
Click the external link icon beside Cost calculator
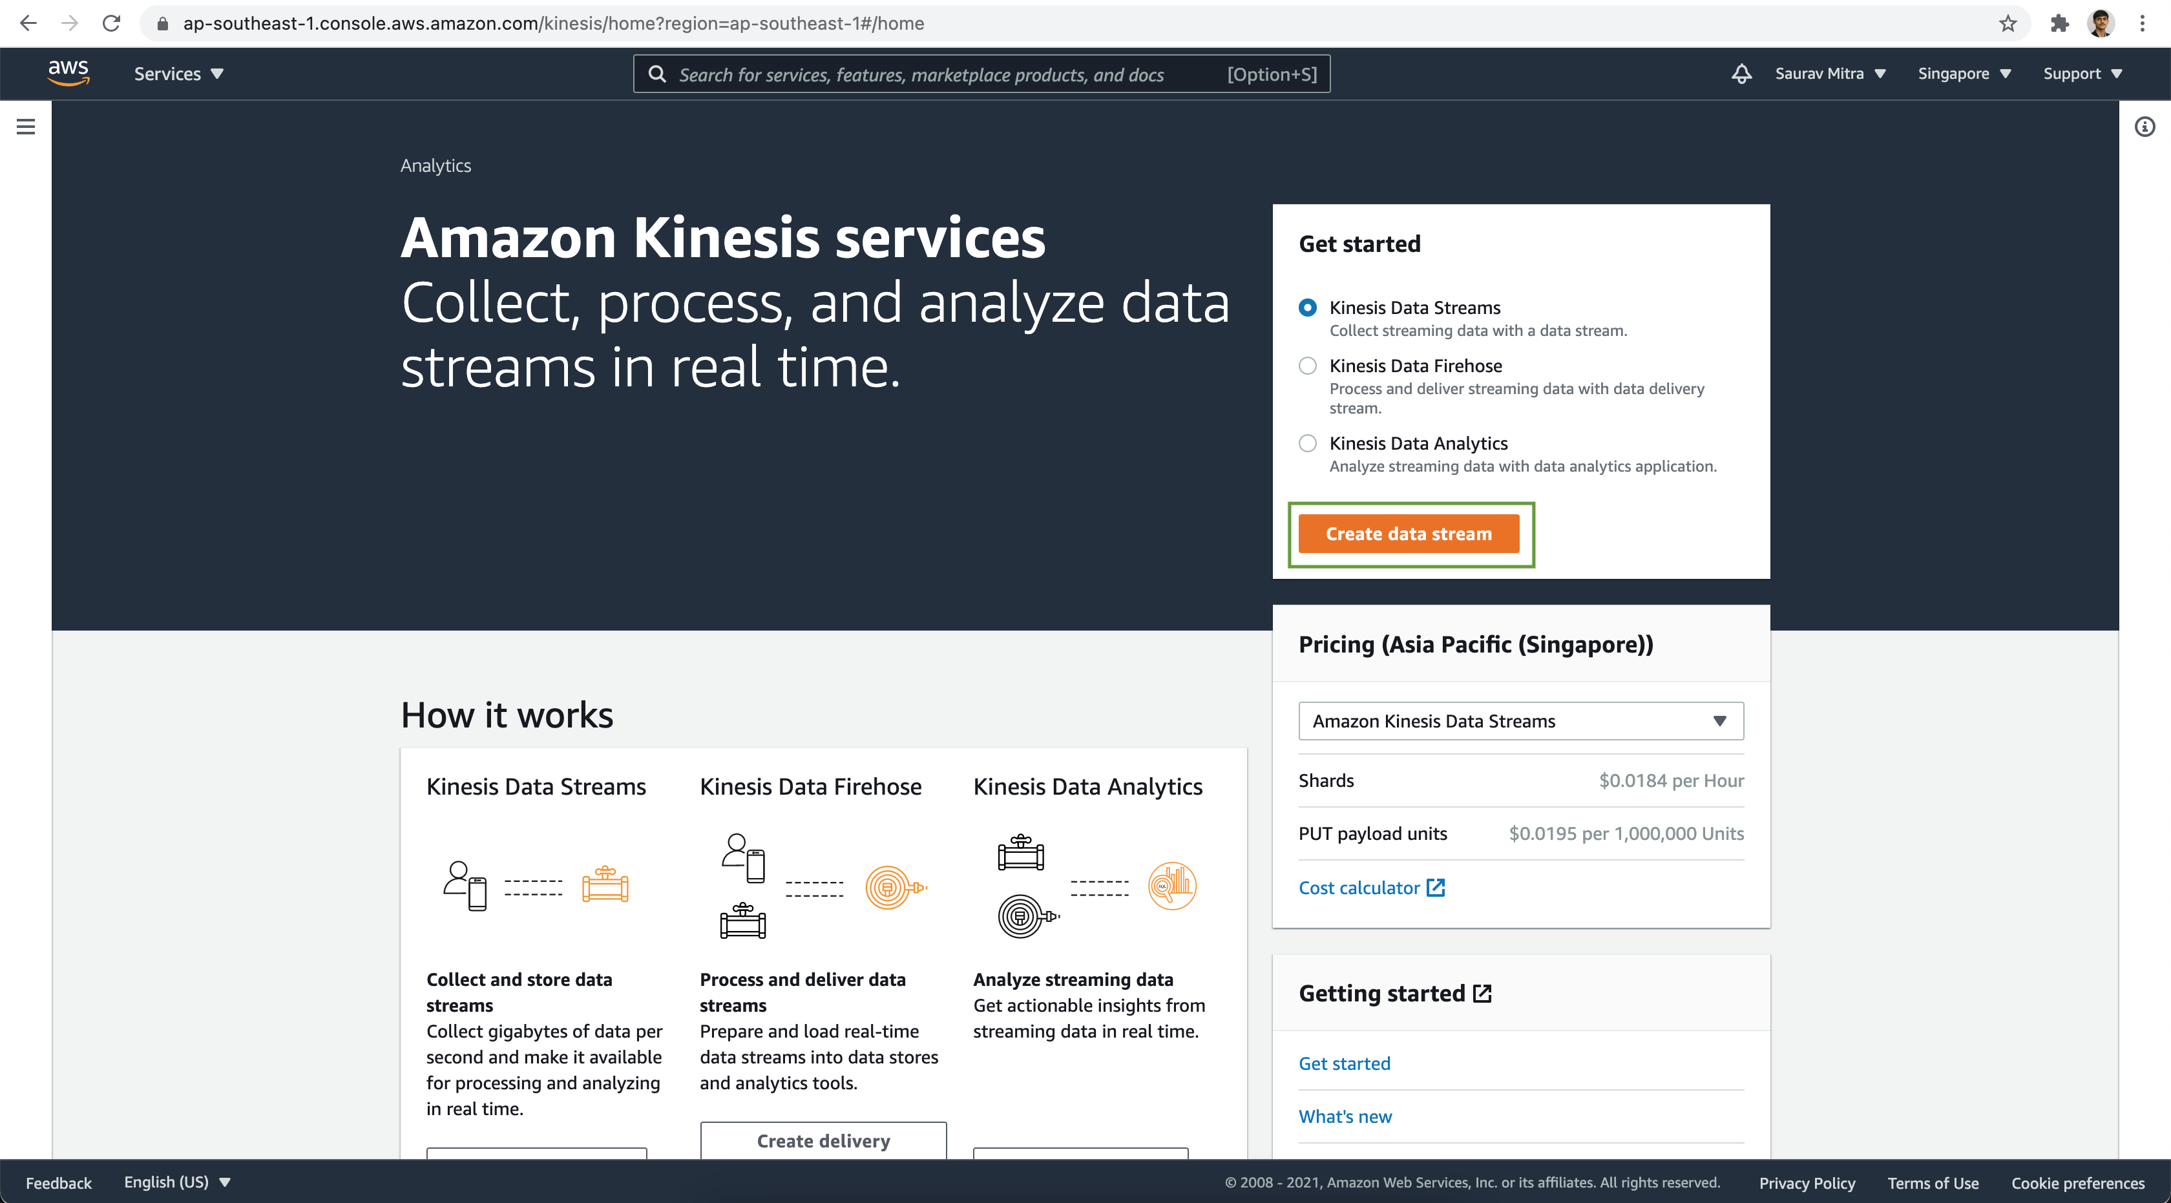(1435, 887)
